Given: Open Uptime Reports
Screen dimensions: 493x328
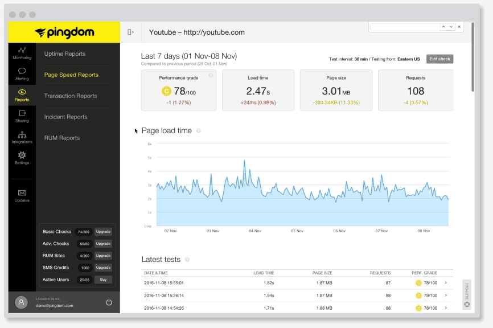Looking at the screenshot, I should (65, 54).
